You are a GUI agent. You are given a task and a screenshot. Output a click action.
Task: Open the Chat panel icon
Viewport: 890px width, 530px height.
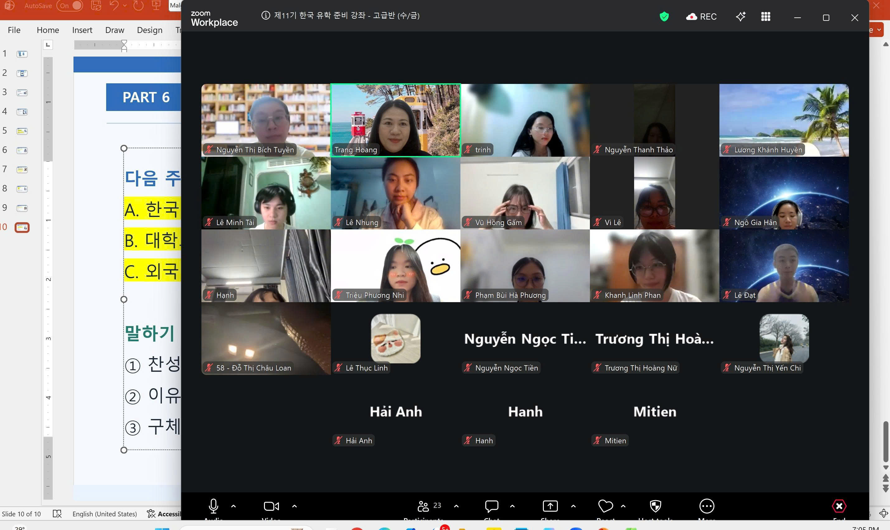[x=492, y=506]
